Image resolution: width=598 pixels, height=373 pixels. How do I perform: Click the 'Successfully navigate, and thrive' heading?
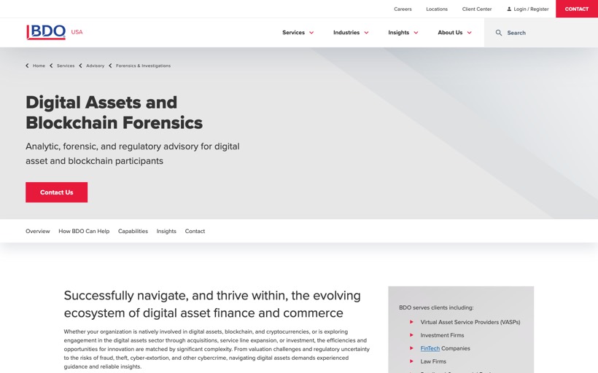[212, 304]
